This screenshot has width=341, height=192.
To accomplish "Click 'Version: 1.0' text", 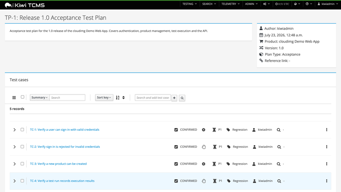I will 274,48.
